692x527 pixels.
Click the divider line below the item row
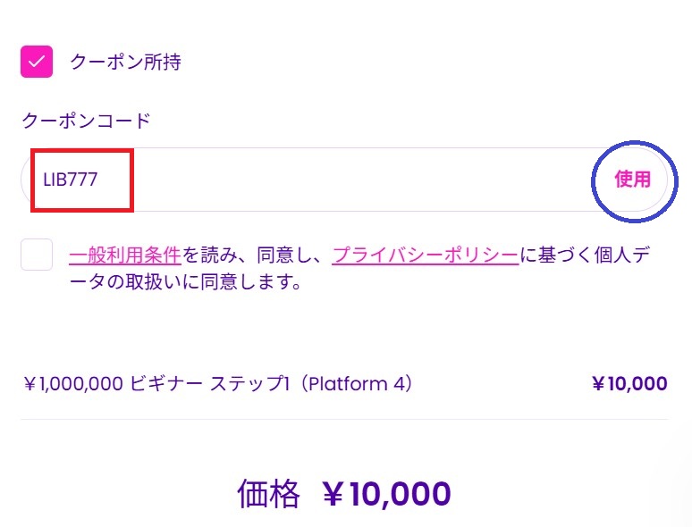coord(344,419)
